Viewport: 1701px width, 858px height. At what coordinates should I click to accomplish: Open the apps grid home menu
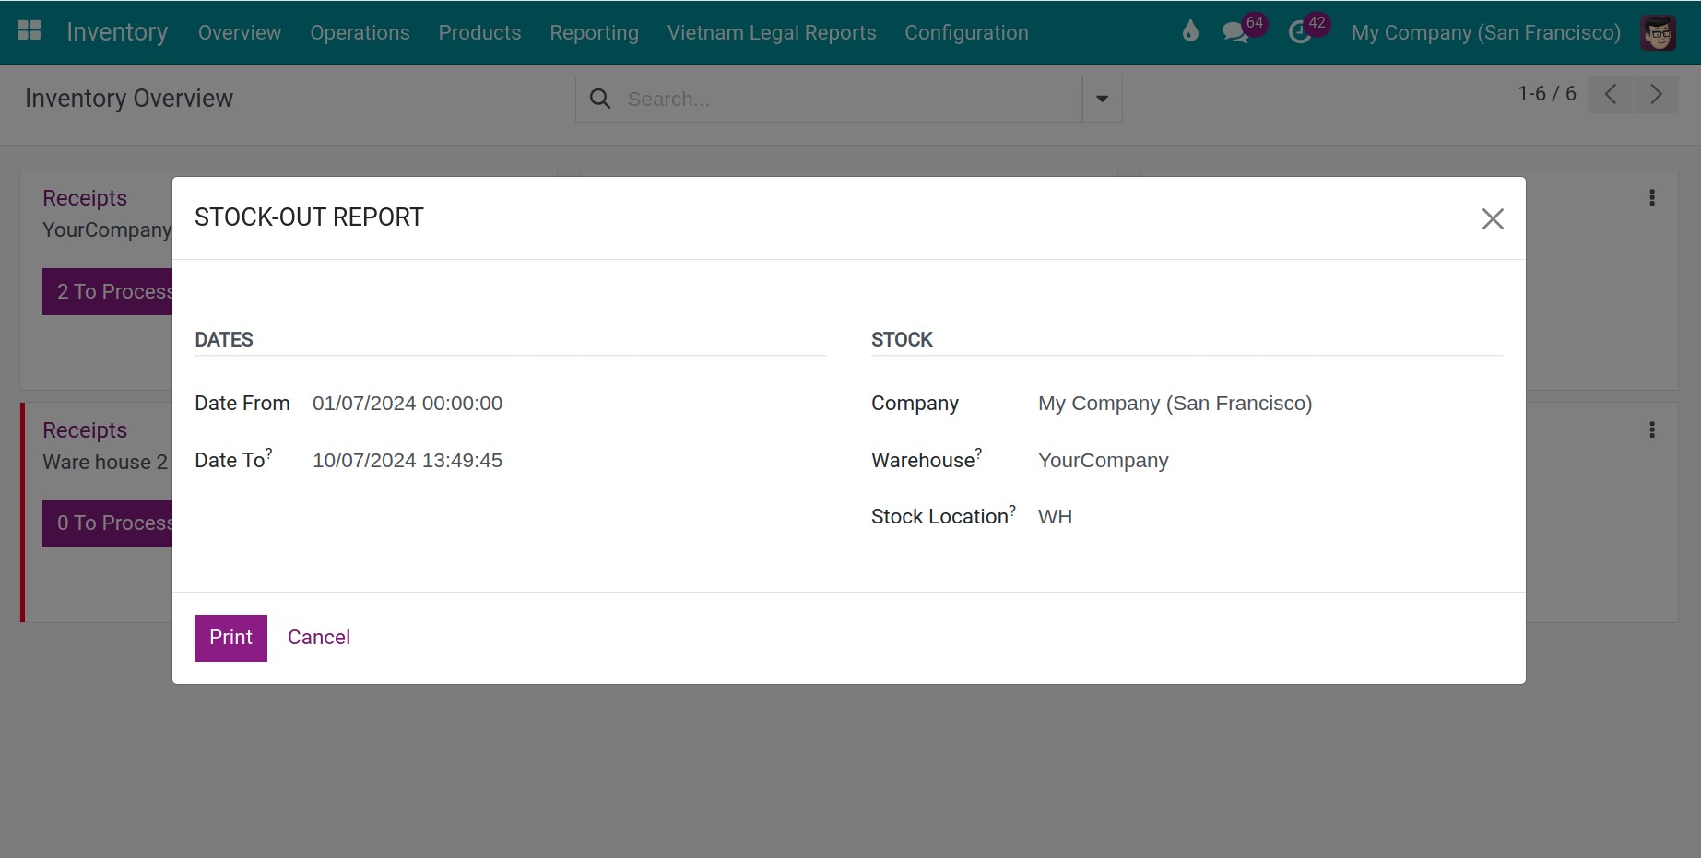click(30, 31)
